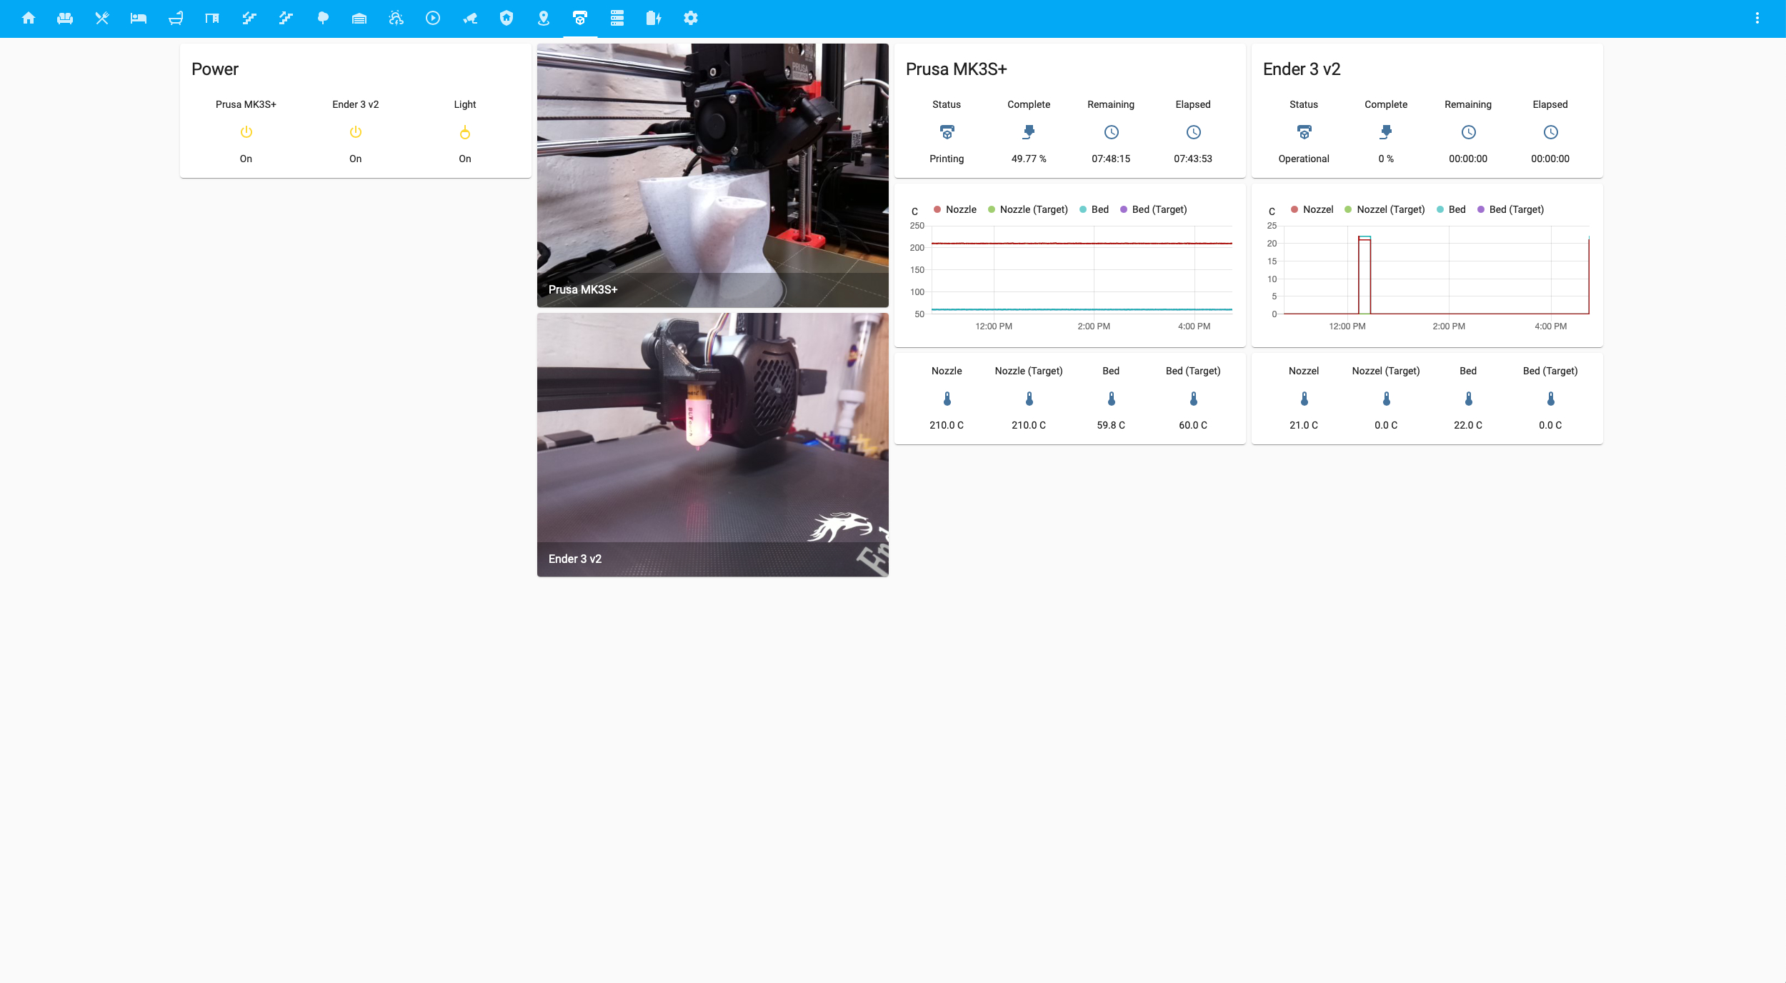The width and height of the screenshot is (1786, 983).
Task: Open the home tab
Action: click(29, 18)
